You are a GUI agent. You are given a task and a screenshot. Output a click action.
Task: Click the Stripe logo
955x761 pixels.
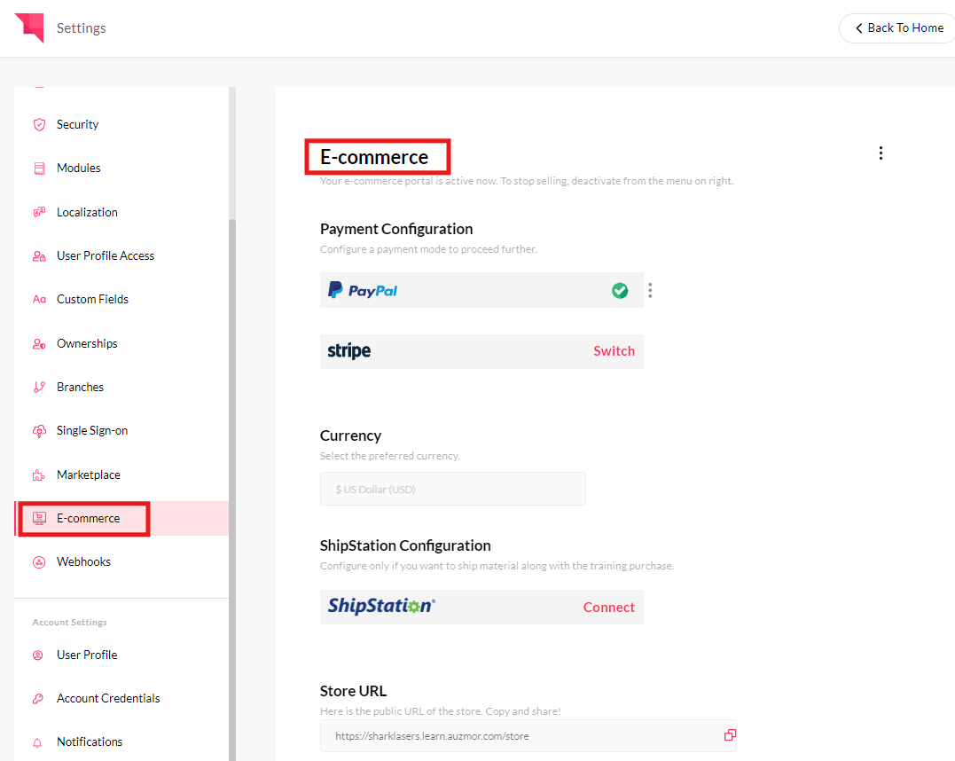[349, 351]
